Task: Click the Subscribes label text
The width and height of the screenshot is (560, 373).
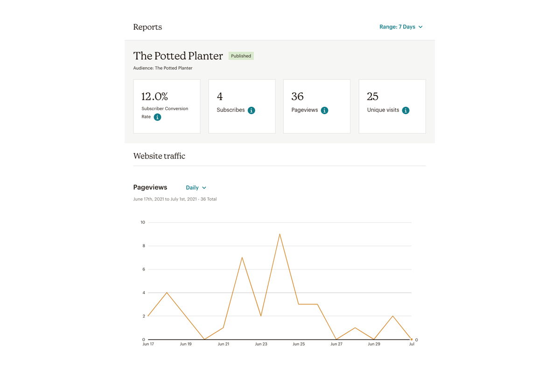Action: tap(231, 110)
